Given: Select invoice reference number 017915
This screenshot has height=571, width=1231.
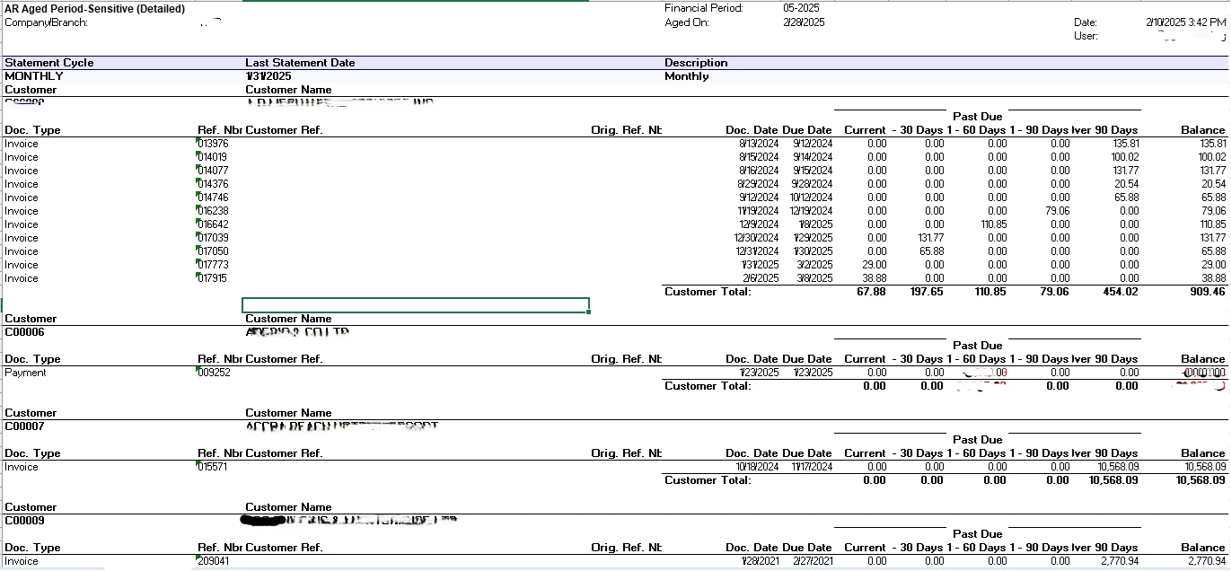Looking at the screenshot, I should [x=213, y=278].
